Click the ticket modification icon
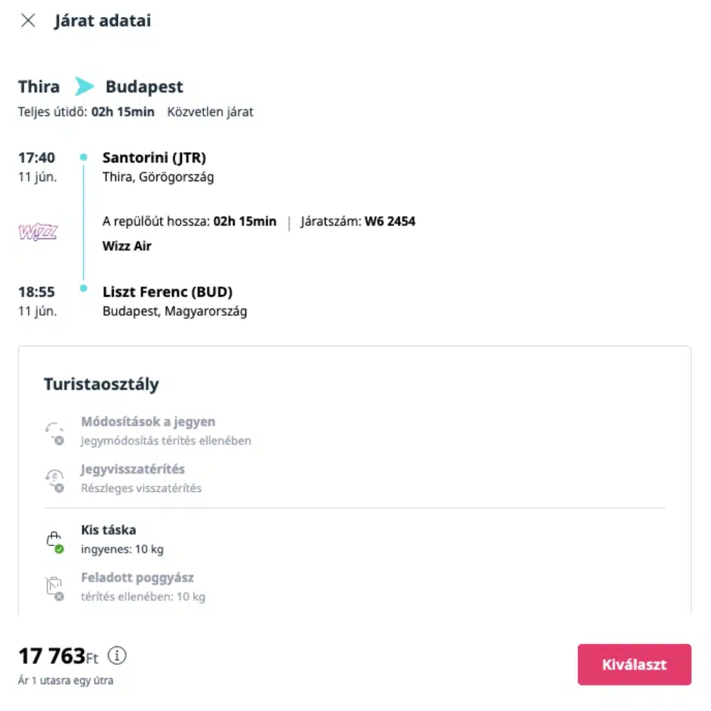This screenshot has height=711, width=711. [x=54, y=432]
